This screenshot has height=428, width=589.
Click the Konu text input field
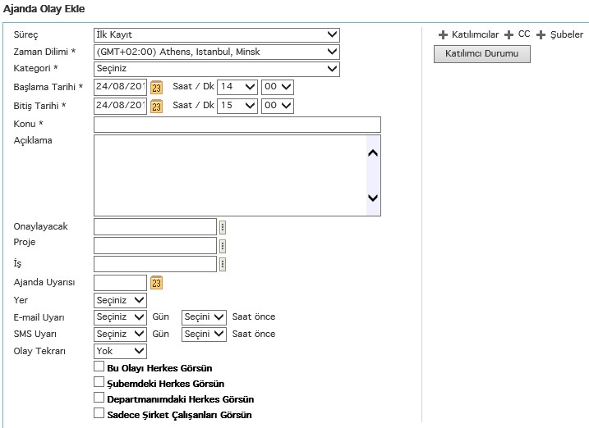point(237,125)
